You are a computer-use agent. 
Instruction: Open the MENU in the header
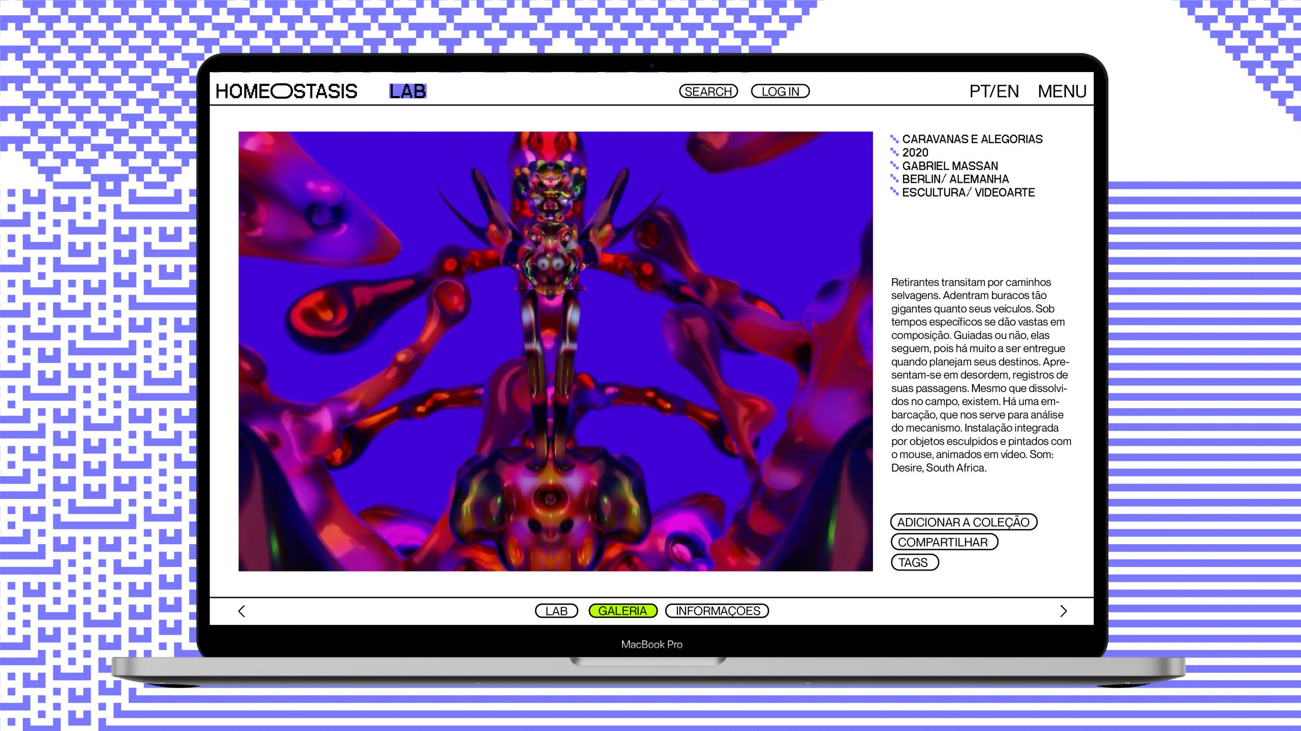tap(1062, 91)
